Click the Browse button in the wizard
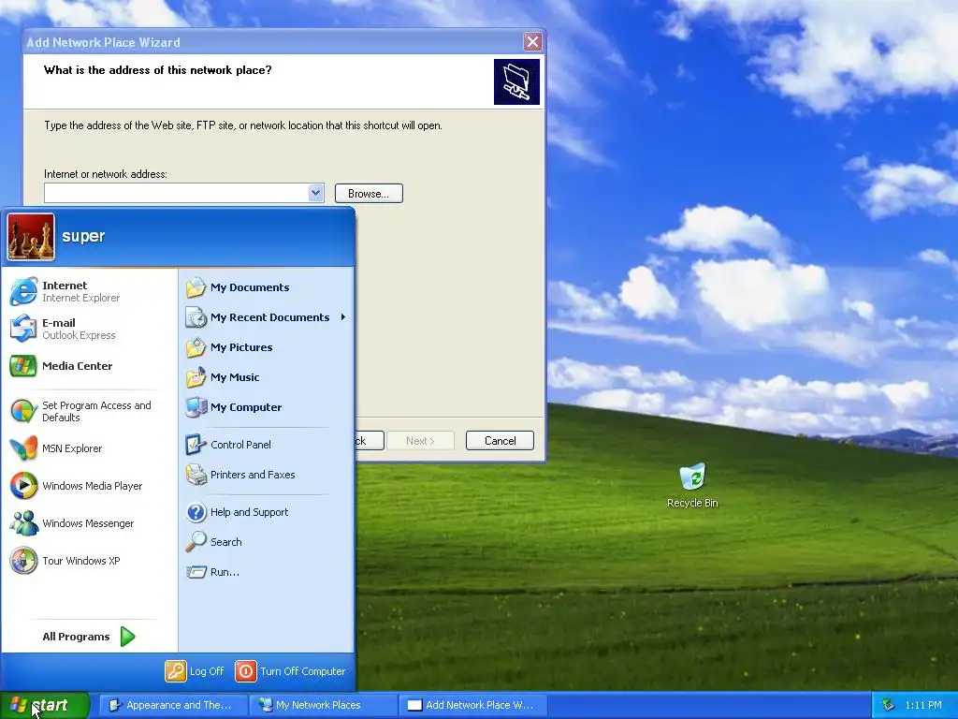Viewport: 958px width, 719px height. pyautogui.click(x=369, y=194)
